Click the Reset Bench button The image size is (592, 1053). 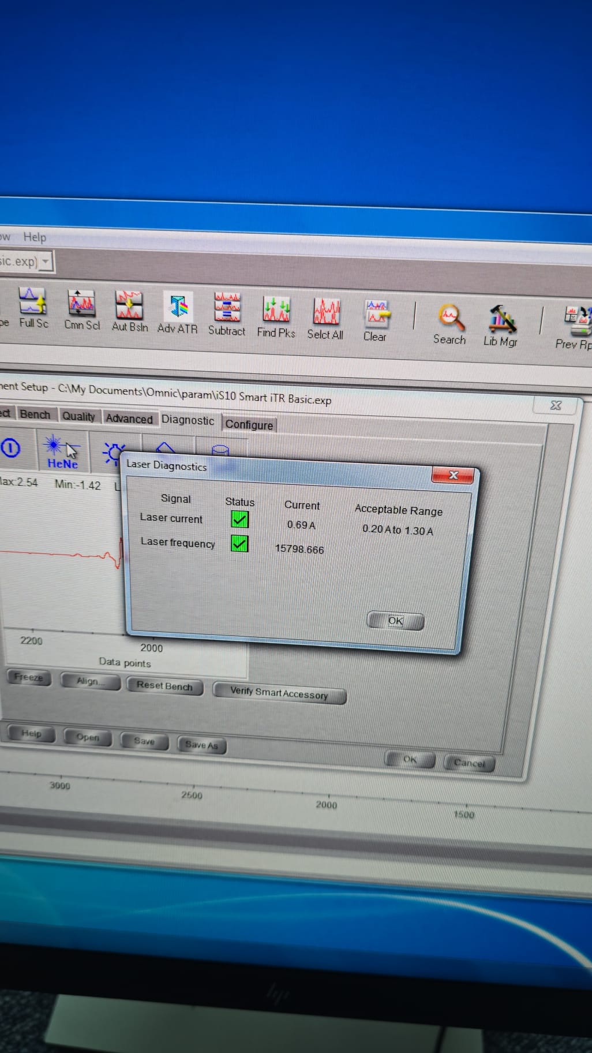[x=165, y=686]
